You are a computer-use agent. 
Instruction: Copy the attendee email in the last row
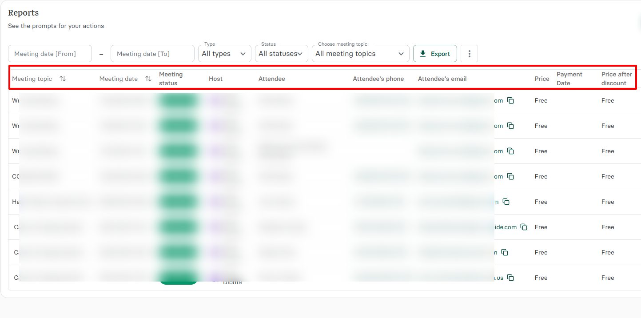point(510,277)
